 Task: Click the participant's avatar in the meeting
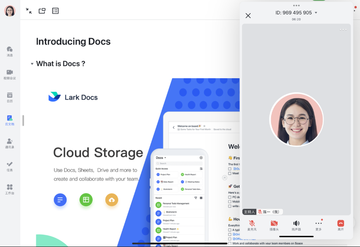pos(296,119)
